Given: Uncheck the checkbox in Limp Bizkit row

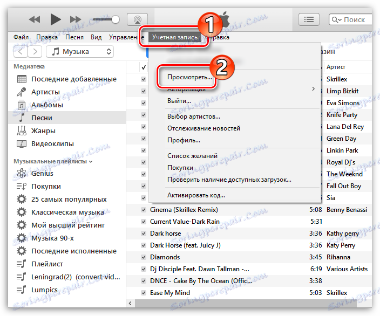Looking at the screenshot, I should (144, 91).
